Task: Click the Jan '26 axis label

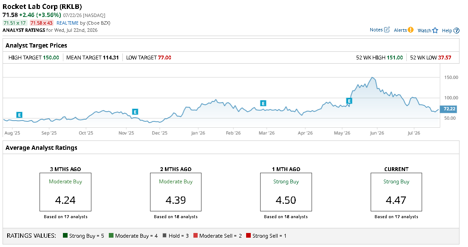Action: [x=198, y=133]
